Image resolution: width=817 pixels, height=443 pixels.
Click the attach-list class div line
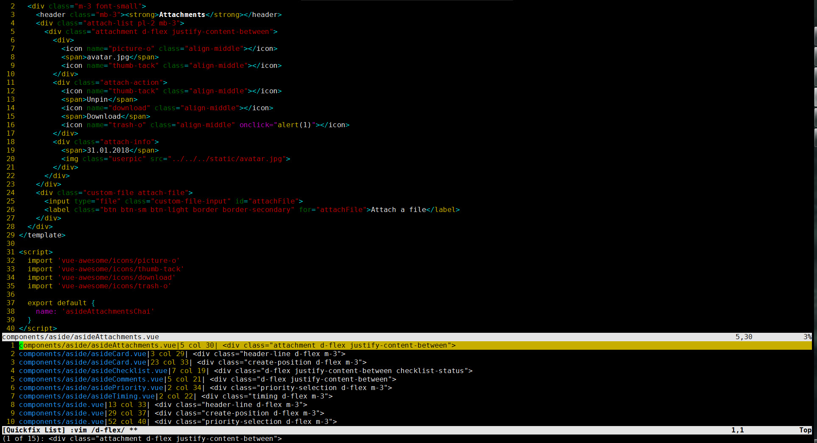(110, 23)
